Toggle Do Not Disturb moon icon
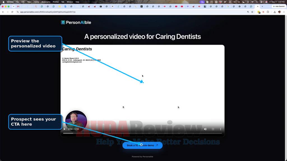287x161 pixels. click(244, 2)
